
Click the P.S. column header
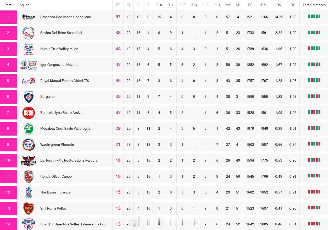pos(264,5)
